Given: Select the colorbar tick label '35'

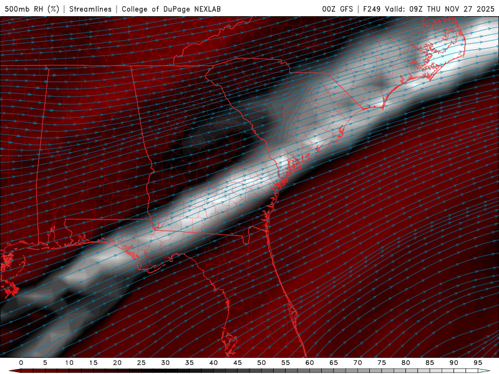Looking at the screenshot, I should point(190,363).
